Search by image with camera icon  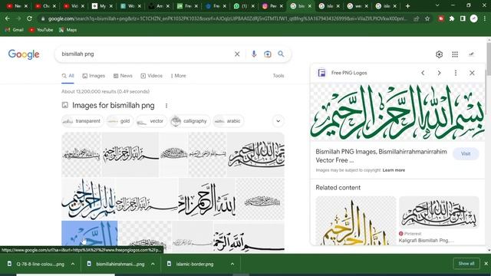click(x=268, y=54)
